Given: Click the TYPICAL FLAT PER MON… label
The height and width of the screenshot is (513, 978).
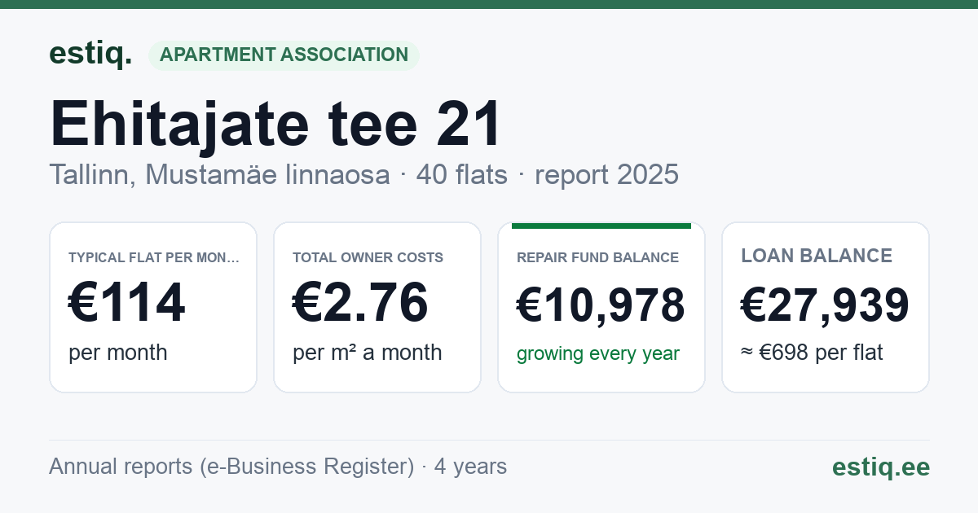Looking at the screenshot, I should [x=154, y=257].
